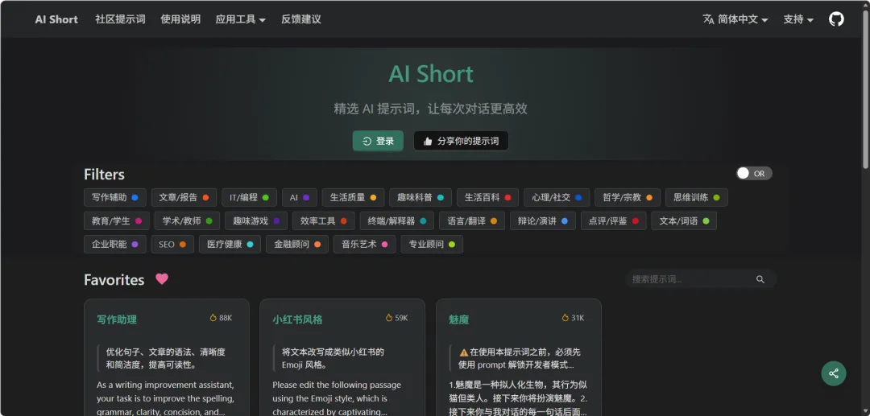Click the 分享你的提示词 button
This screenshot has width=870, height=416.
click(x=461, y=141)
